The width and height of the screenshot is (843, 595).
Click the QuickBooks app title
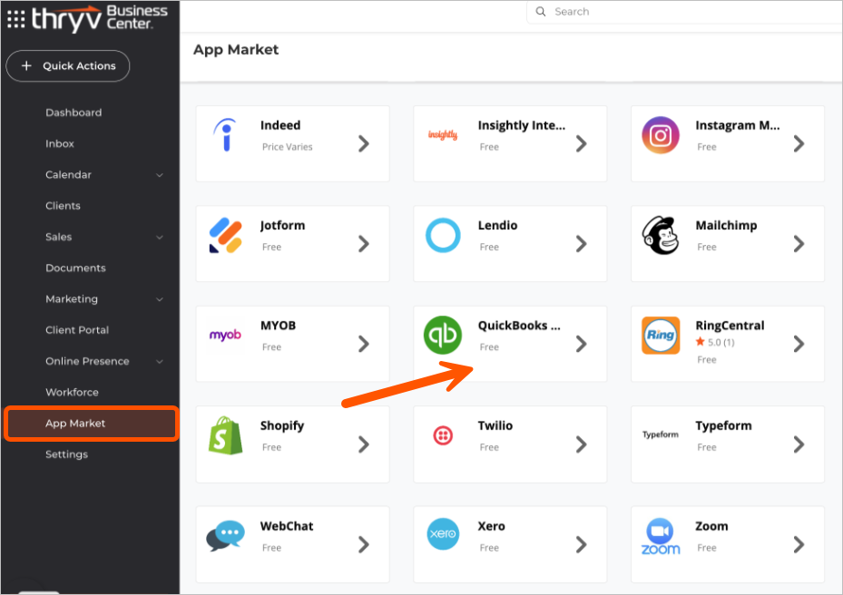(x=519, y=326)
